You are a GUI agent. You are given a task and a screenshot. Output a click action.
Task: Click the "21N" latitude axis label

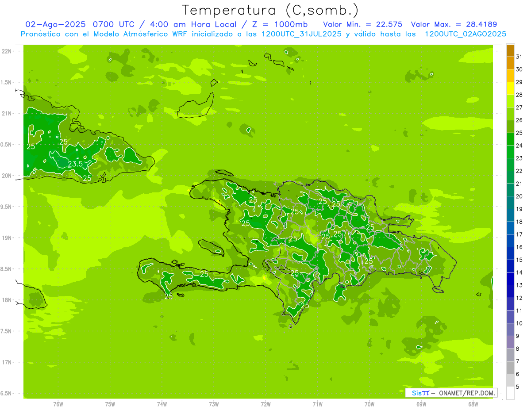[7, 113]
